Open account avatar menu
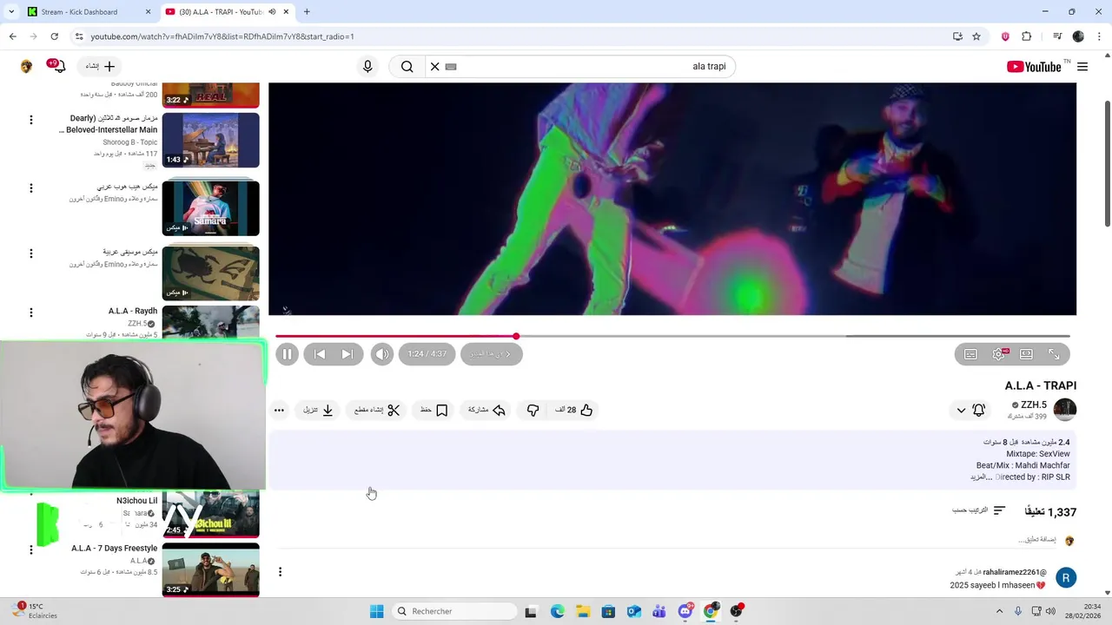Viewport: 1112px width, 625px height. coord(26,66)
